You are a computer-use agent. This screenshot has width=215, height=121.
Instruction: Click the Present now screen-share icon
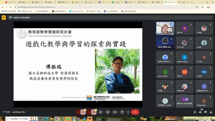115,112
